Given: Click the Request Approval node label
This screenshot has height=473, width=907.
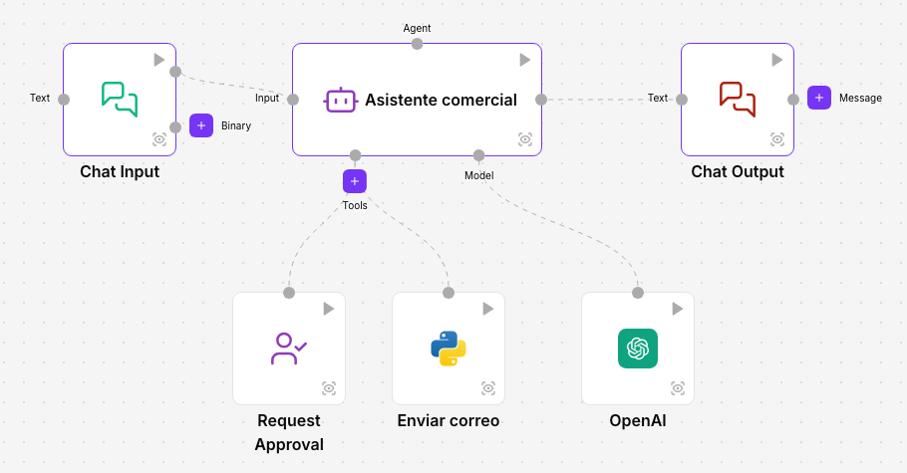Looking at the screenshot, I should click(x=289, y=432).
